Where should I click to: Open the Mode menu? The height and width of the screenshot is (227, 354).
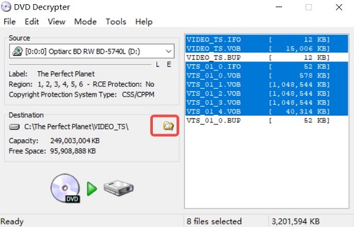[x=86, y=22]
